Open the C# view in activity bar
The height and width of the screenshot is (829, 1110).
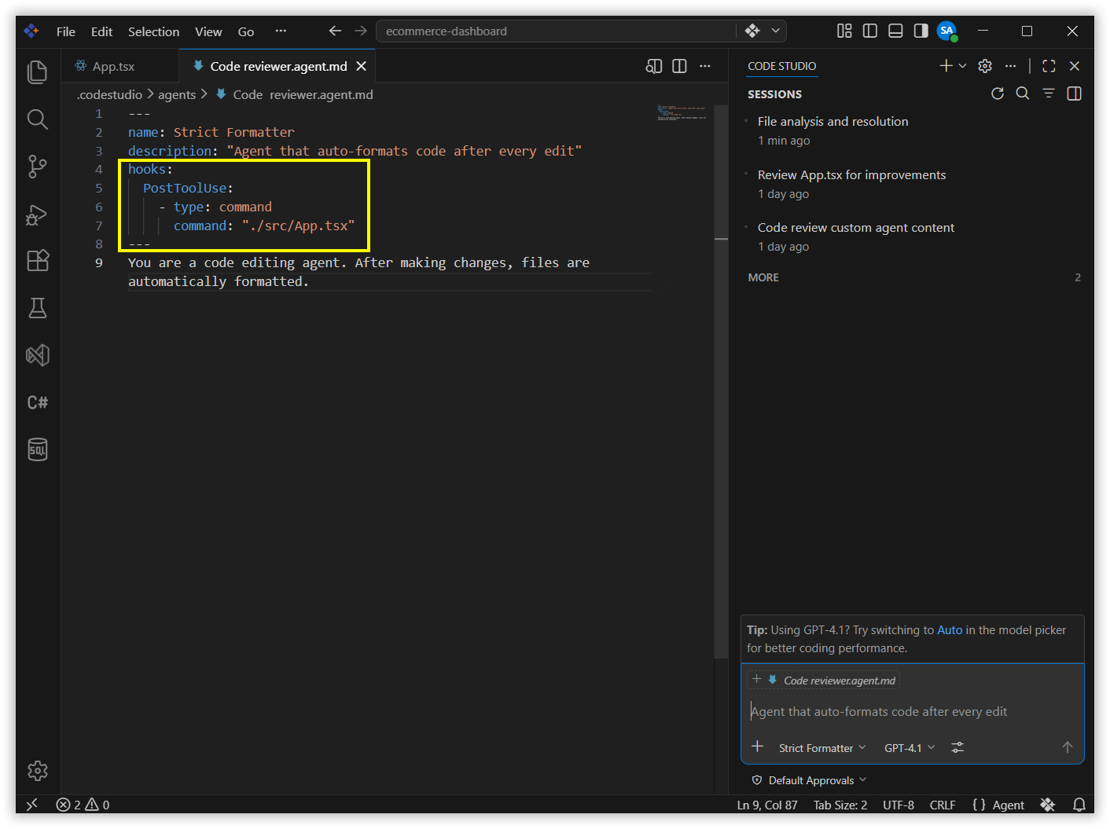[38, 402]
